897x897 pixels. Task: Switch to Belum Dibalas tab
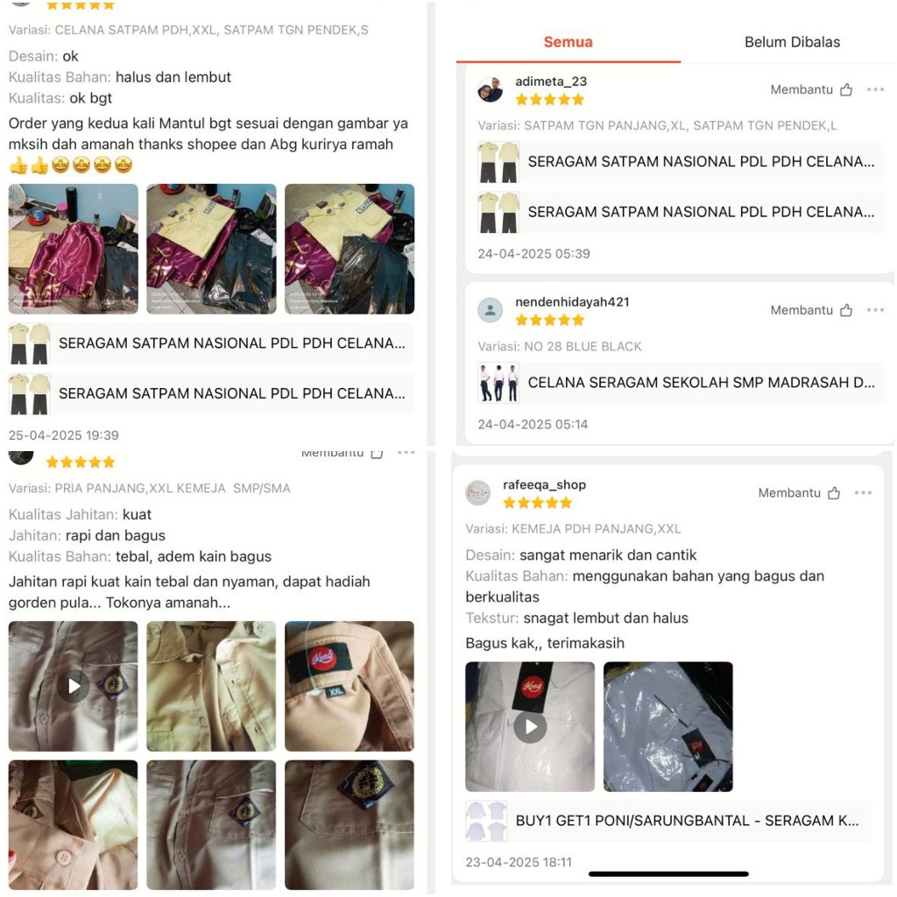792,42
